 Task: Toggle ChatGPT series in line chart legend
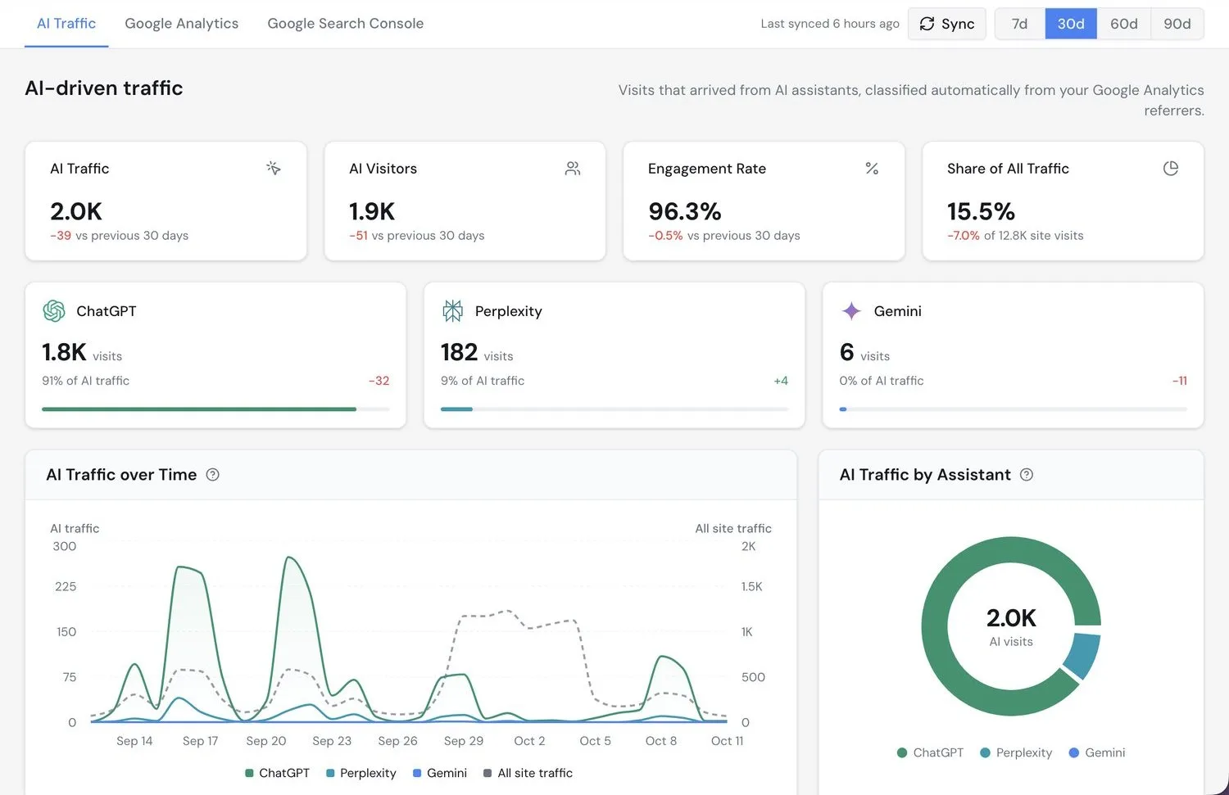pos(278,773)
